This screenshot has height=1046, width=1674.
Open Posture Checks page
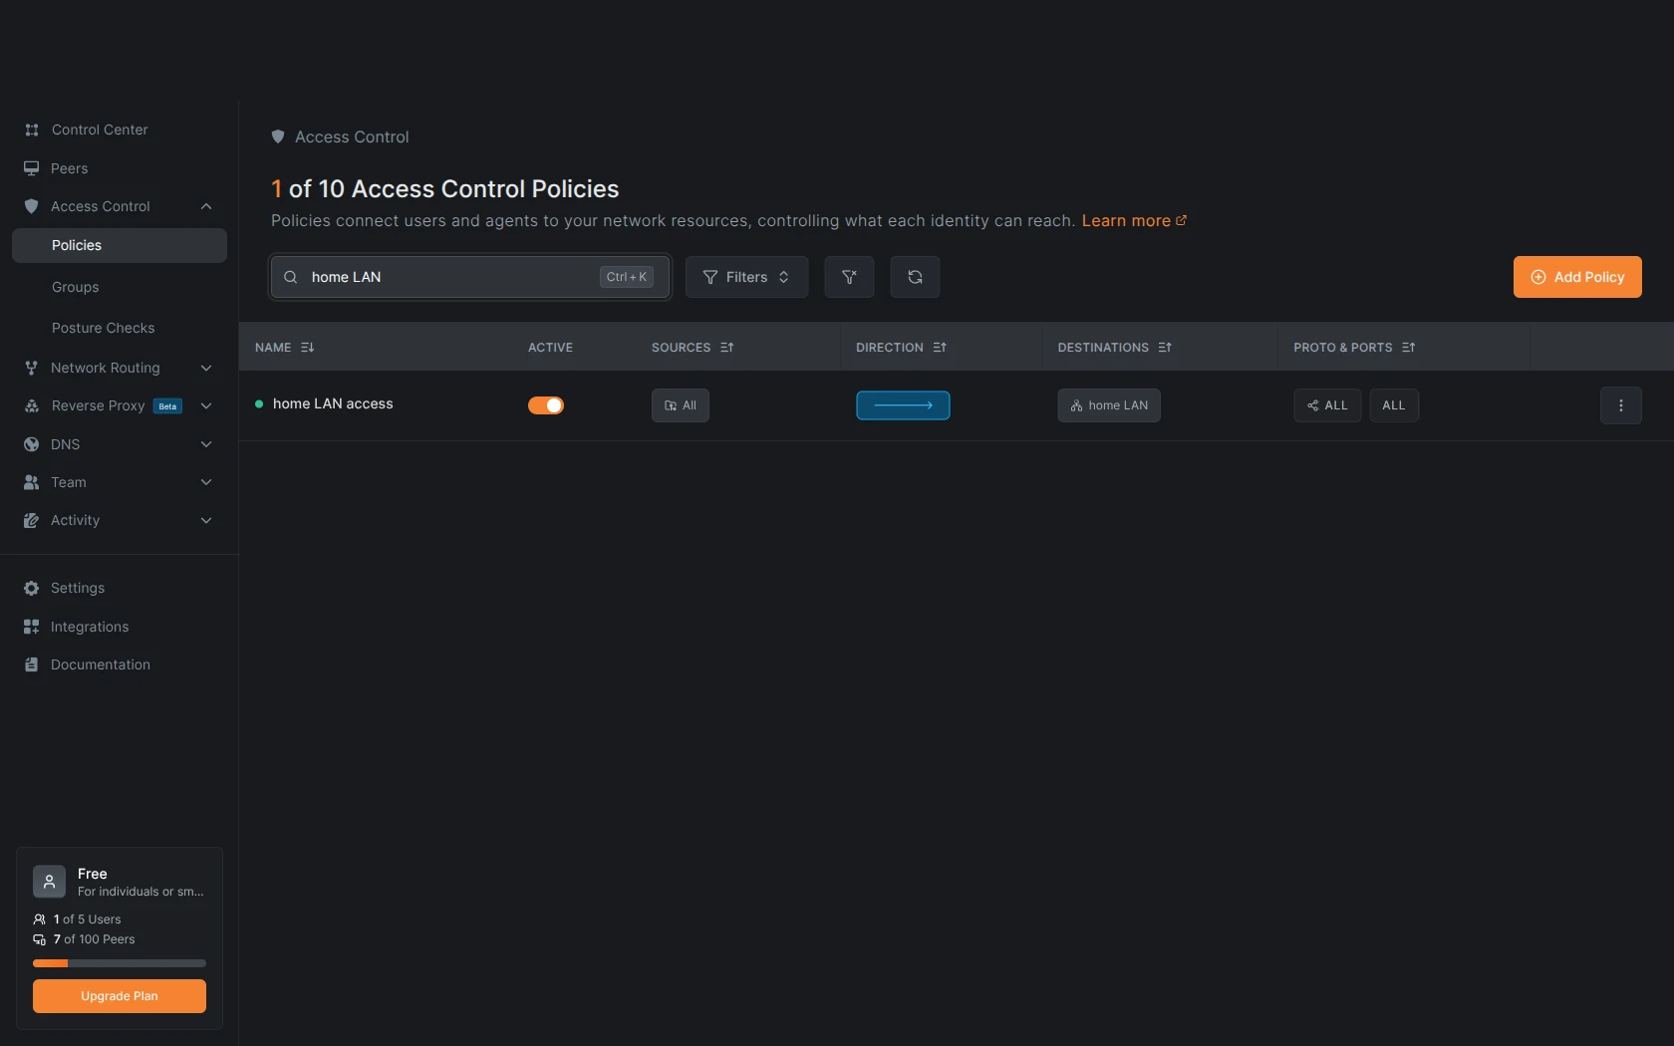(104, 328)
